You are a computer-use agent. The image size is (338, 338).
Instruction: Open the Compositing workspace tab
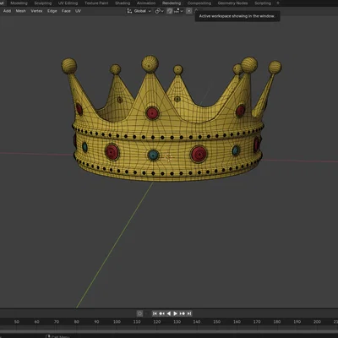pyautogui.click(x=199, y=3)
